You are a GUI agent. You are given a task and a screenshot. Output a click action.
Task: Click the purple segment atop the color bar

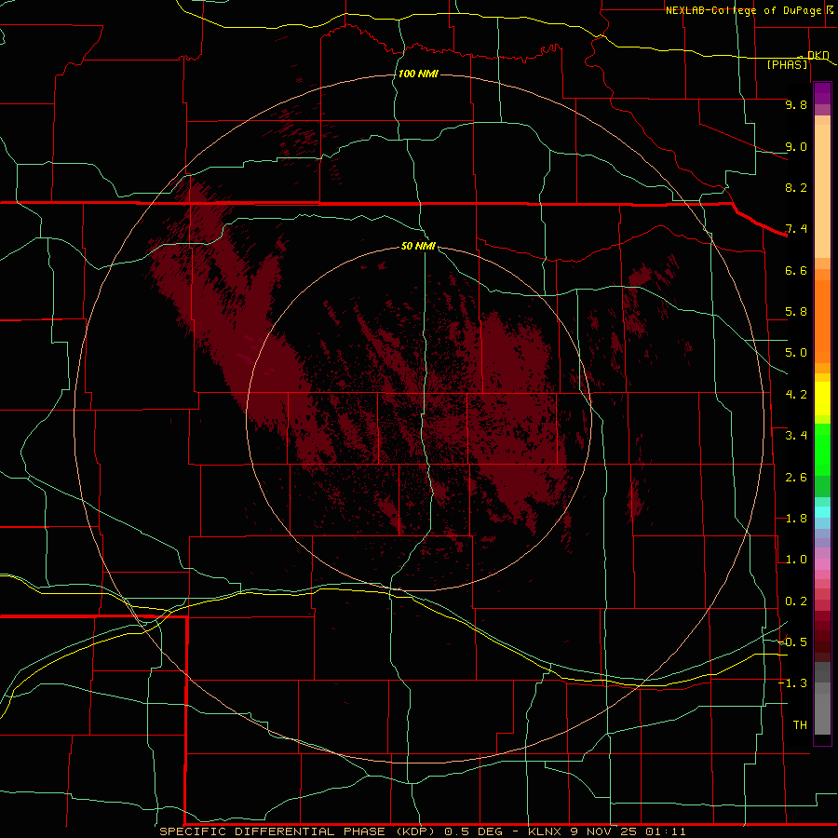(x=822, y=93)
